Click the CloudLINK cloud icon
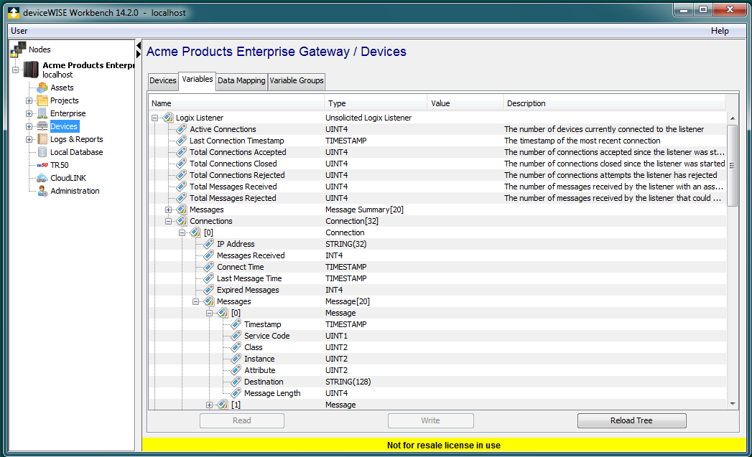 pos(41,177)
